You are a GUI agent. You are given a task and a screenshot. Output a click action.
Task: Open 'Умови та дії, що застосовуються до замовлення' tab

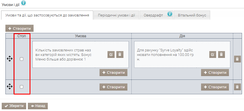[x=47, y=15]
